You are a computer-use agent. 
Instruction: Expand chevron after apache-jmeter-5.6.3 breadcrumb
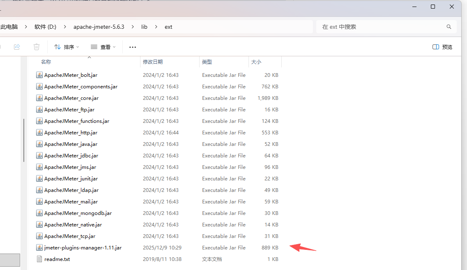tap(133, 27)
